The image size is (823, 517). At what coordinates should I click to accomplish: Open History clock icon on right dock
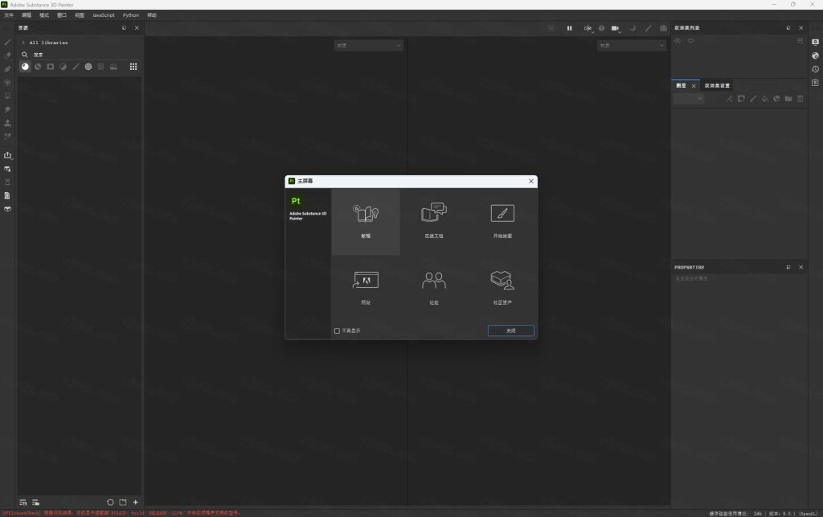coord(815,69)
